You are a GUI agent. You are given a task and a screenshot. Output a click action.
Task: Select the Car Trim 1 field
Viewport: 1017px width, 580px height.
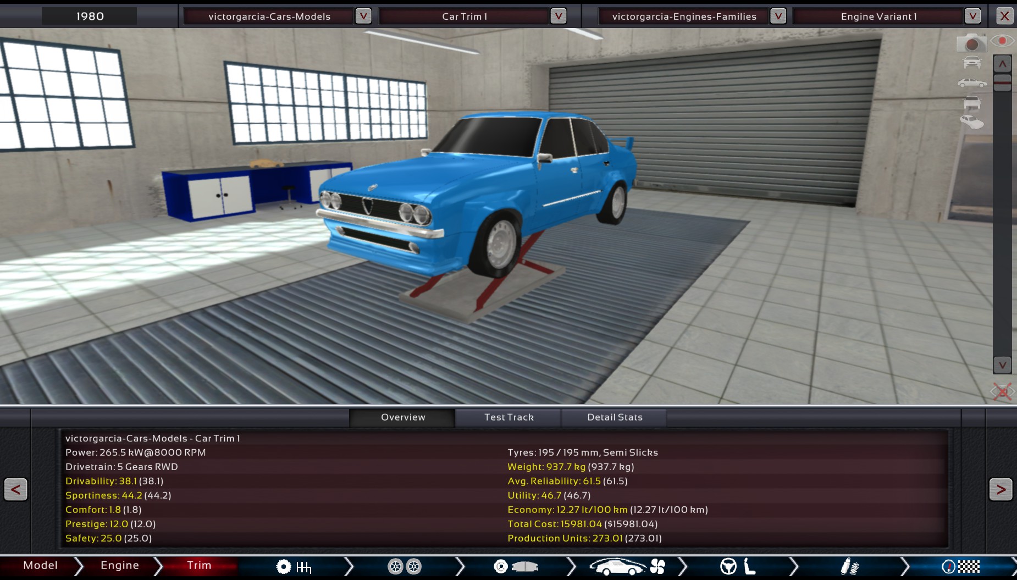(465, 16)
